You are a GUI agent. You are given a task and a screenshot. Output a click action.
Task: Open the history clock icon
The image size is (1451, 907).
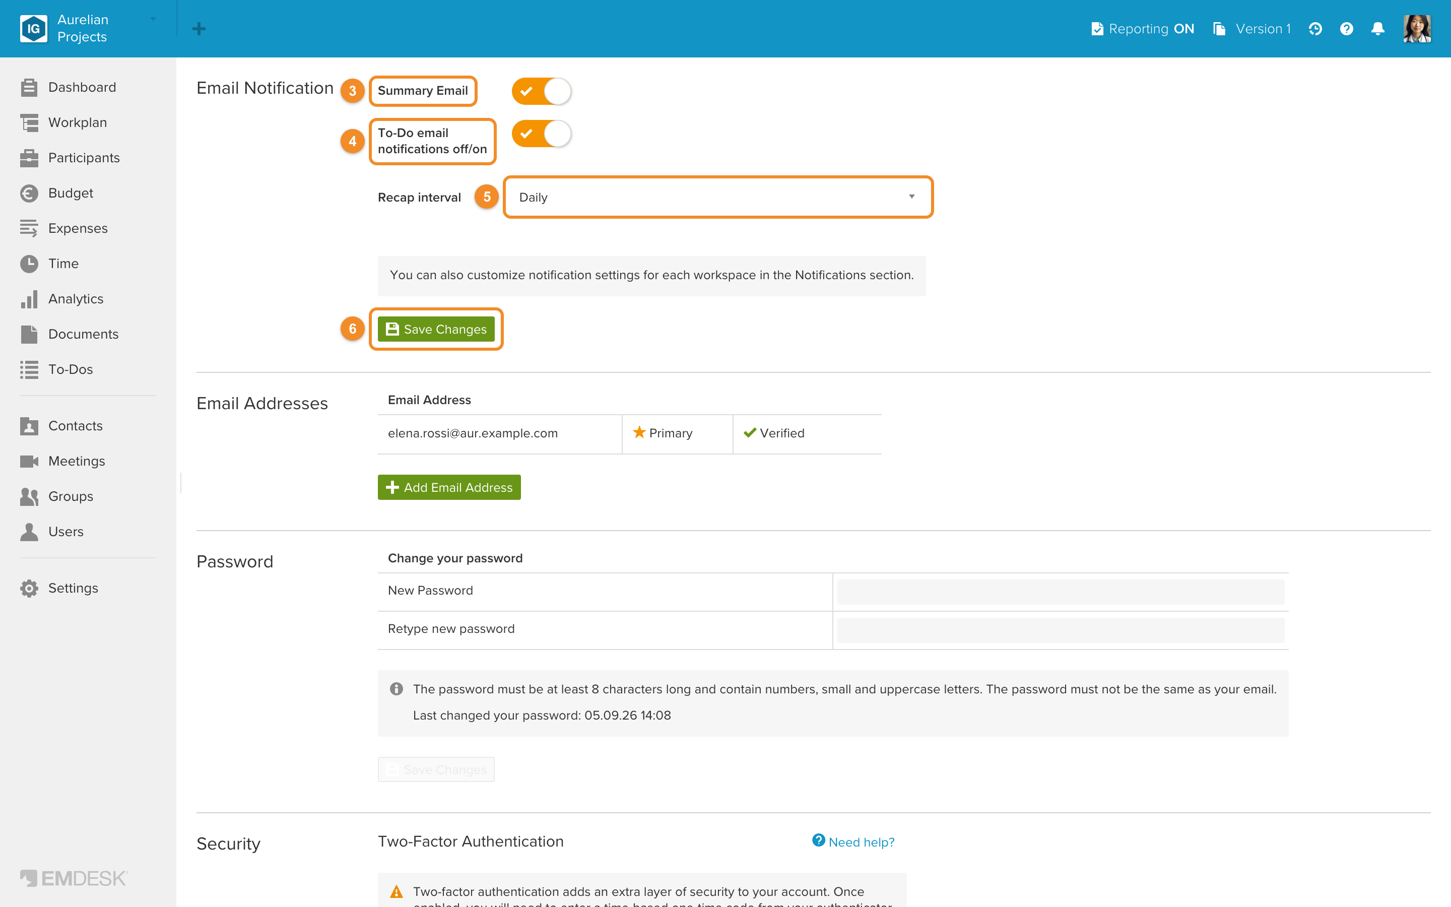pyautogui.click(x=1315, y=29)
